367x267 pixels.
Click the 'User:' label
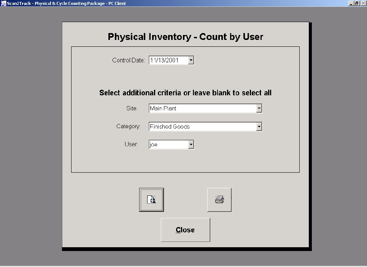point(131,144)
